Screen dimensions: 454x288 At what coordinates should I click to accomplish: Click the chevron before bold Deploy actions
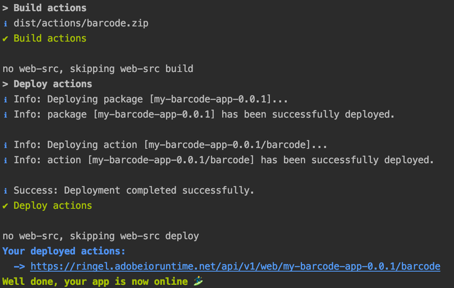tap(5, 84)
